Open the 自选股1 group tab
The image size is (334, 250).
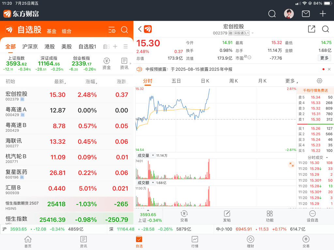(87, 47)
